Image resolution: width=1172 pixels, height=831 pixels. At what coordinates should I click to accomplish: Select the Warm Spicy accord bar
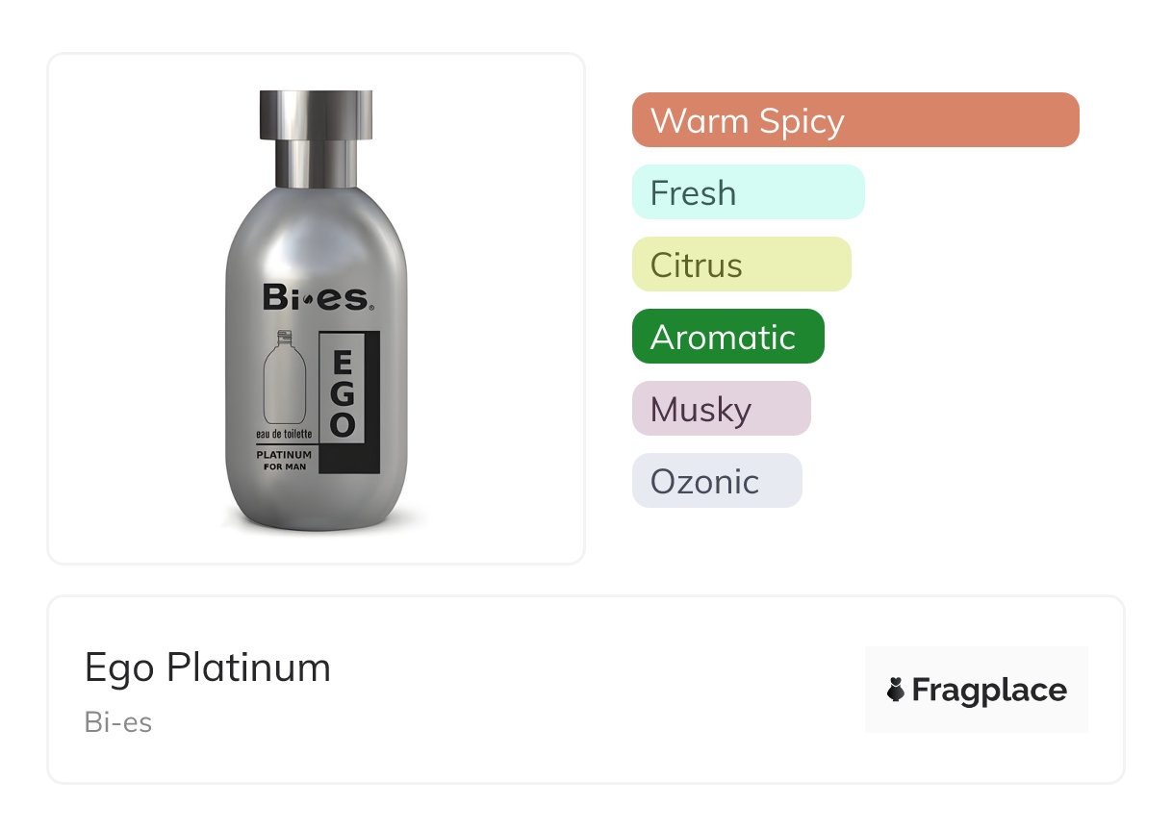[x=855, y=120]
